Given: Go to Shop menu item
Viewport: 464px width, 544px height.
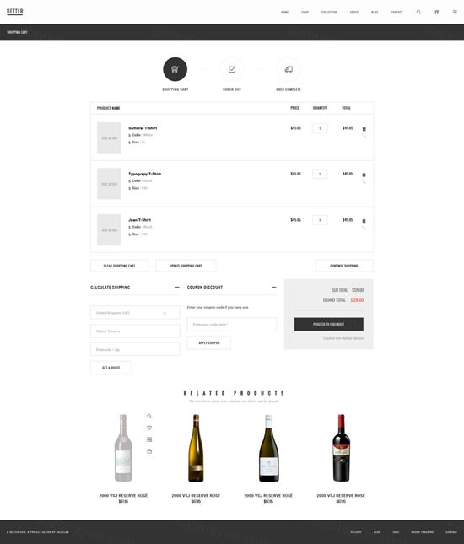Looking at the screenshot, I should (x=305, y=12).
